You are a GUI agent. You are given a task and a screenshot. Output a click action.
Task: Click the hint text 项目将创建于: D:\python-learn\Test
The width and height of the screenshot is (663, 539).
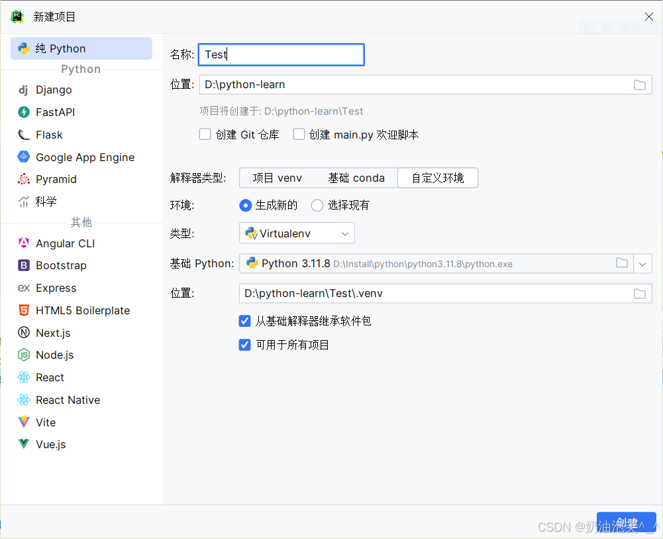point(281,111)
